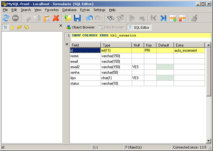This screenshot has height=151, width=213.
Task: Click the paintbrush cleanup icon
Action: tap(195, 18)
